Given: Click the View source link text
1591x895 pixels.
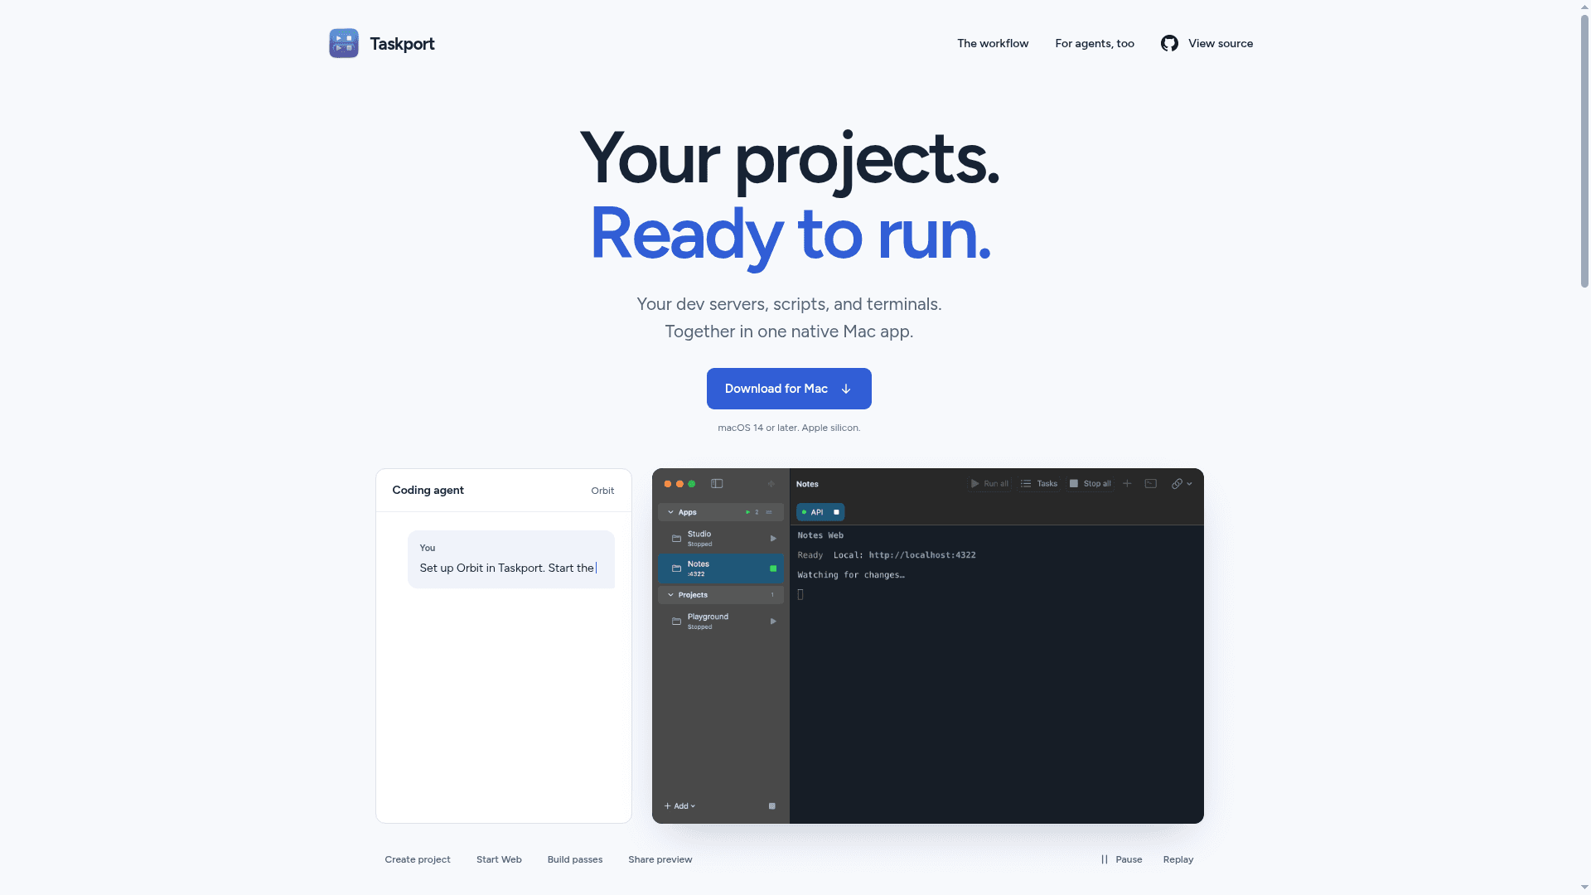Looking at the screenshot, I should (x=1221, y=43).
